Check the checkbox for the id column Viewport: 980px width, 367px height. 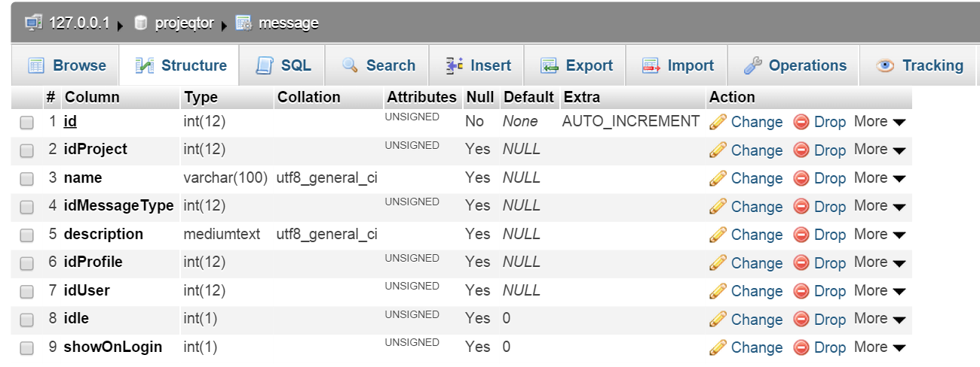(x=27, y=123)
